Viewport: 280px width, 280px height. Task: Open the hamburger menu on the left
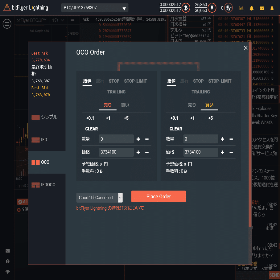click(7, 24)
